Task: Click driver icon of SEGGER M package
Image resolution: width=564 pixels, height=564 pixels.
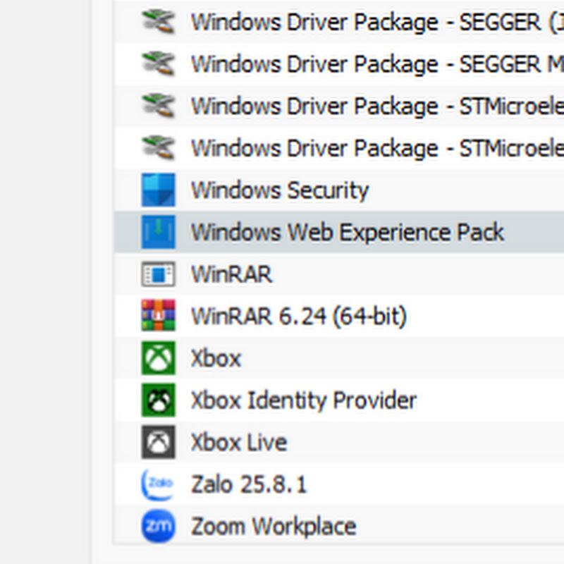Action: point(159,63)
